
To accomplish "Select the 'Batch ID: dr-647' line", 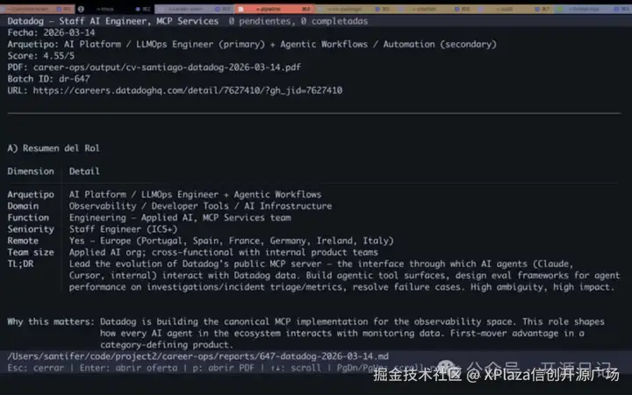I will click(48, 79).
